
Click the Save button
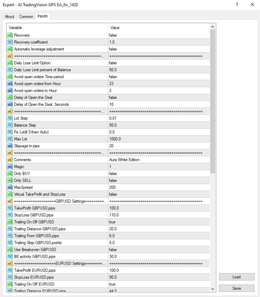coord(237,288)
